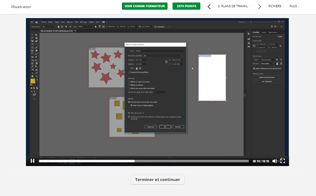Click the Voir comme formateur button

tap(145, 6)
